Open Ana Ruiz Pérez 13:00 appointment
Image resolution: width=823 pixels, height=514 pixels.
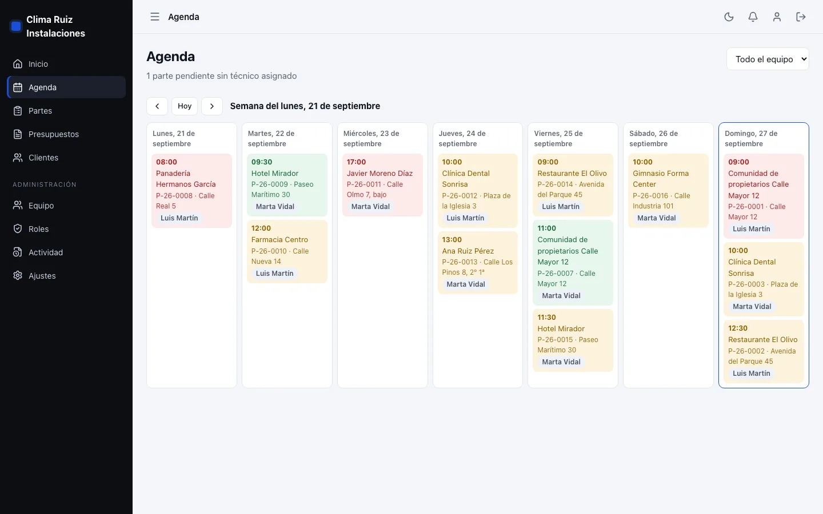coord(478,263)
